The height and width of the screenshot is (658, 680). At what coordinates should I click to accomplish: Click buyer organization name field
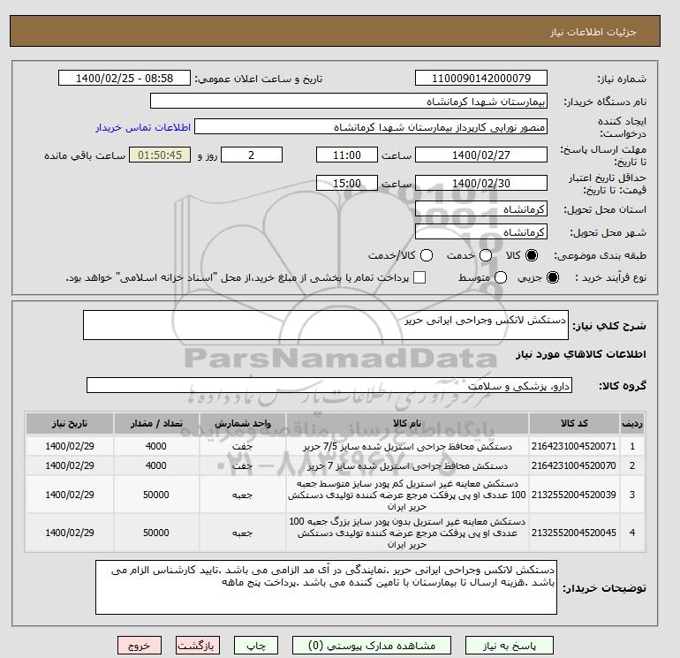point(349,101)
